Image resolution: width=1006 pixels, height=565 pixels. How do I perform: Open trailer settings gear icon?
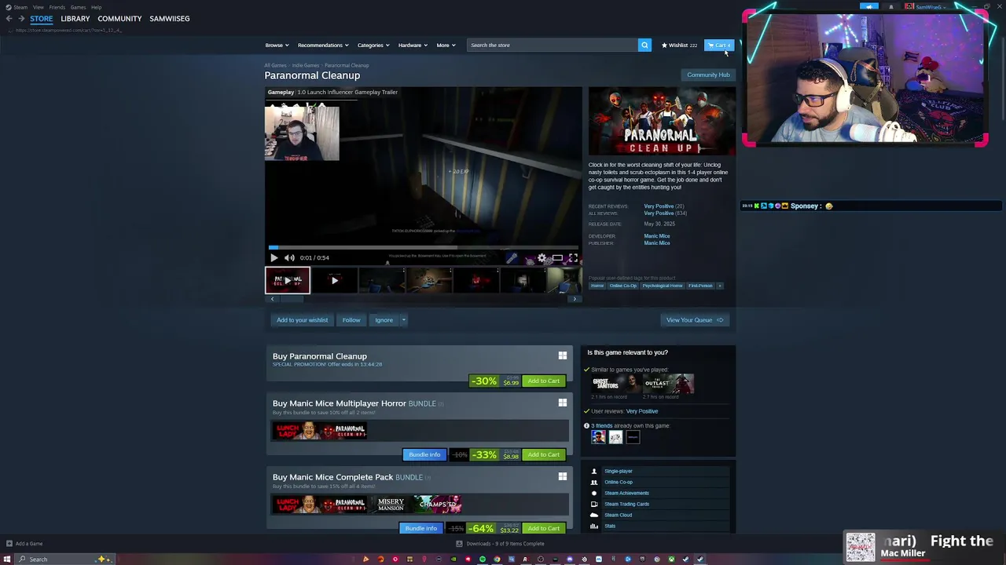(542, 257)
